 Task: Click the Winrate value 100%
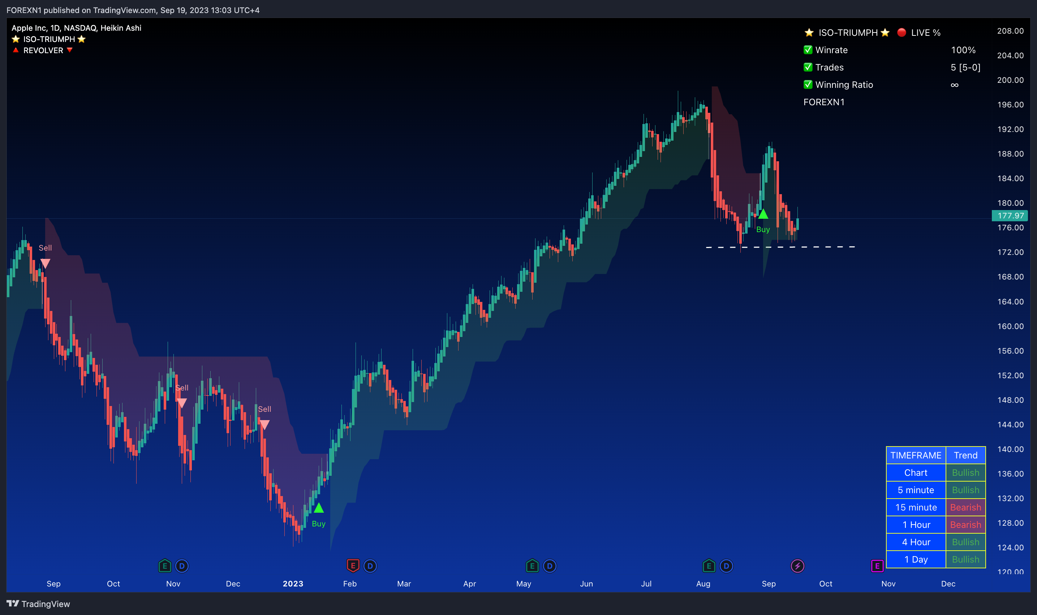pos(963,50)
